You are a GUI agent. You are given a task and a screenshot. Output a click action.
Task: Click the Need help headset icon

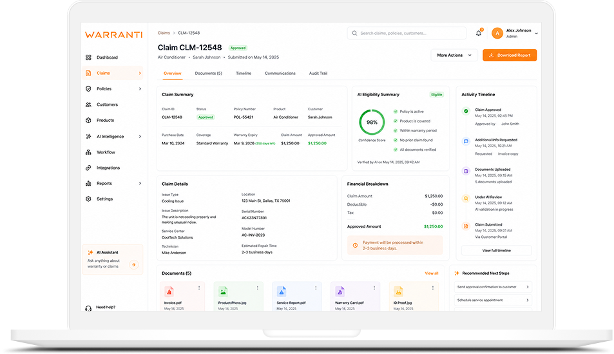click(88, 308)
